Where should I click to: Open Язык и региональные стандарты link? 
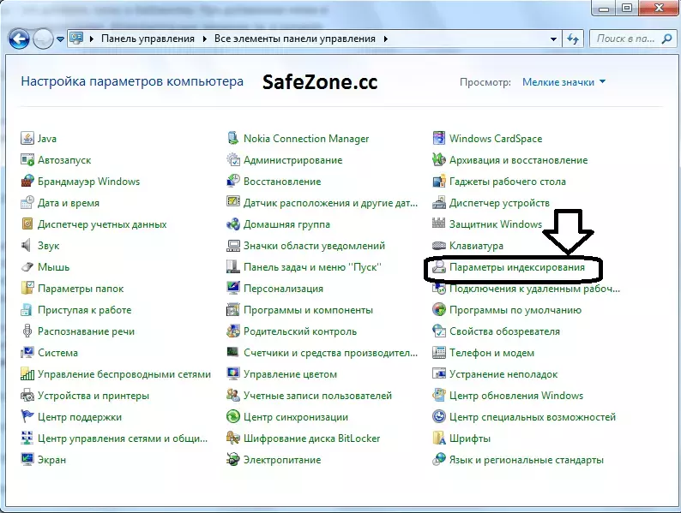[x=527, y=460]
